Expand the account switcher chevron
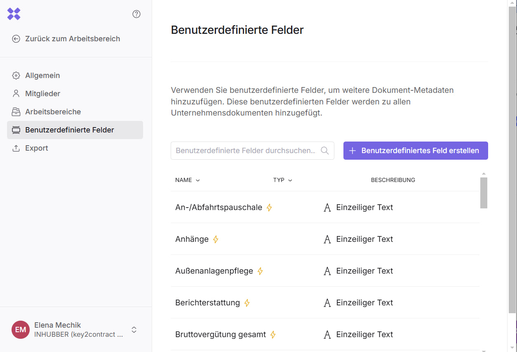517x352 pixels. [x=134, y=330]
